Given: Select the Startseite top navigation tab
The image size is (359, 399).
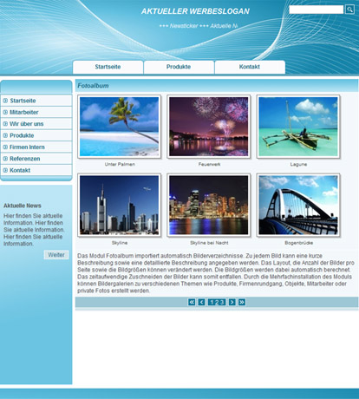Looking at the screenshot, I should click(108, 67).
